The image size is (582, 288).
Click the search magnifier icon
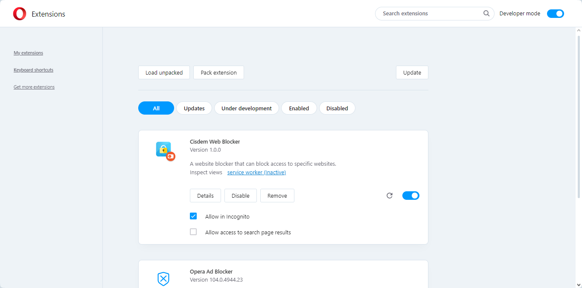[x=486, y=14]
